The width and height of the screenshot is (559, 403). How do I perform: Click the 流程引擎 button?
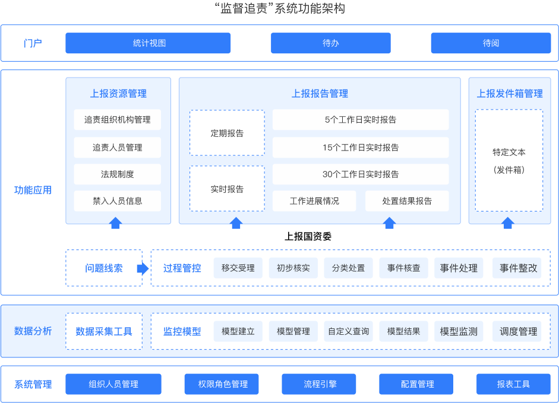click(319, 384)
